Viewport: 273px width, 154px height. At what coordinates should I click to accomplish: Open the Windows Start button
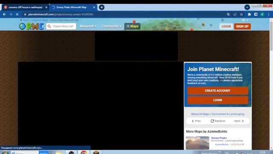[5, 153]
